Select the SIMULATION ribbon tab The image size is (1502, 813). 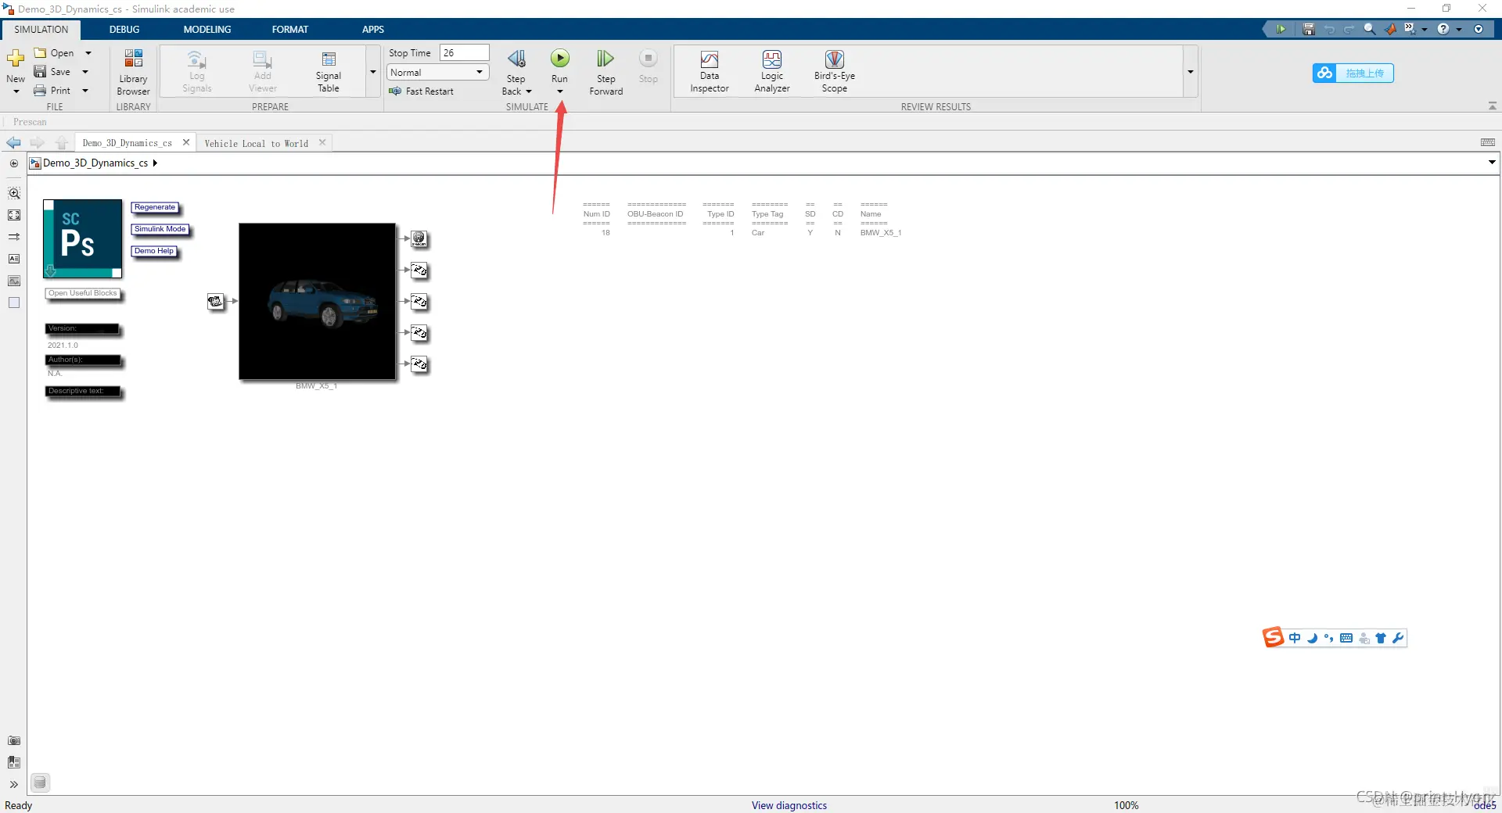click(x=41, y=30)
